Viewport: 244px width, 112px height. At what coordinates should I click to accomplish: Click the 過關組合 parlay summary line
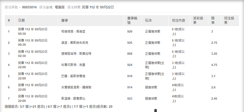click(x=58, y=107)
